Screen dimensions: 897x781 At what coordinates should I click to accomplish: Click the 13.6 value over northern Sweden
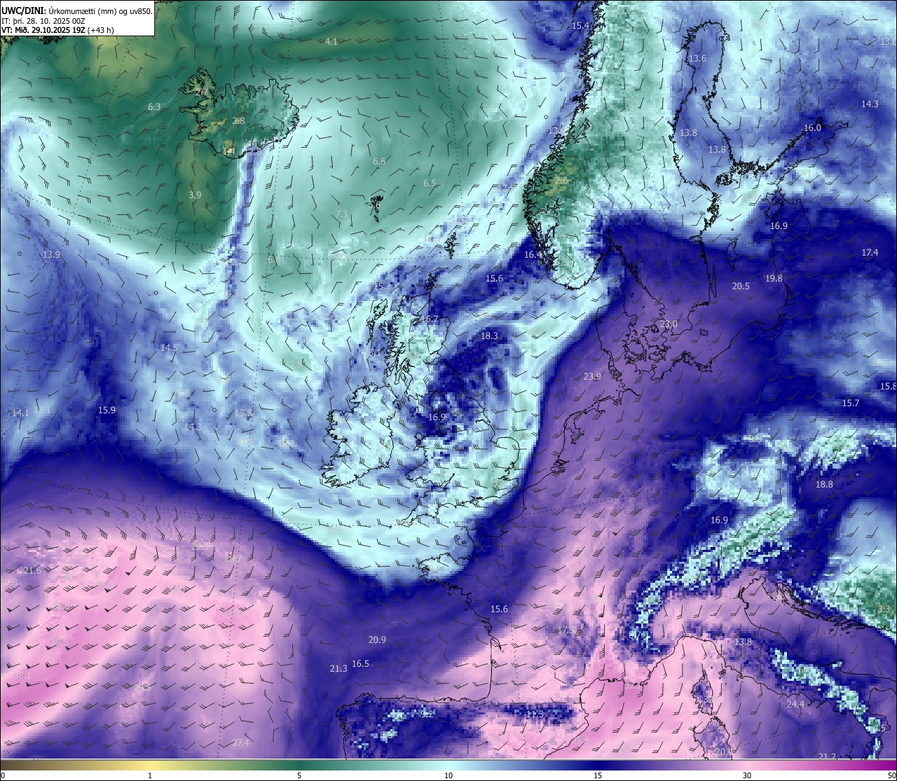(697, 59)
